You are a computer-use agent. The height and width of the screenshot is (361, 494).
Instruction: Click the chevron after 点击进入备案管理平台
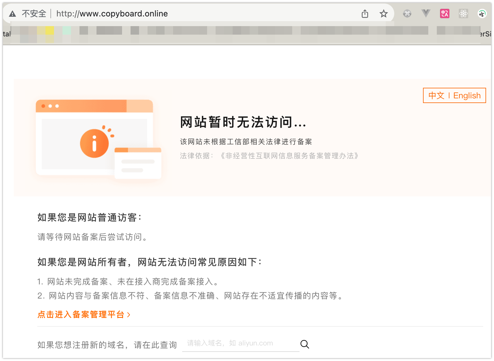click(129, 315)
